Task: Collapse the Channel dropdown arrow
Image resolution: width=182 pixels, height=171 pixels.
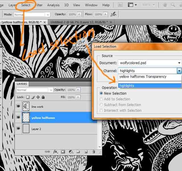Action: (179, 71)
